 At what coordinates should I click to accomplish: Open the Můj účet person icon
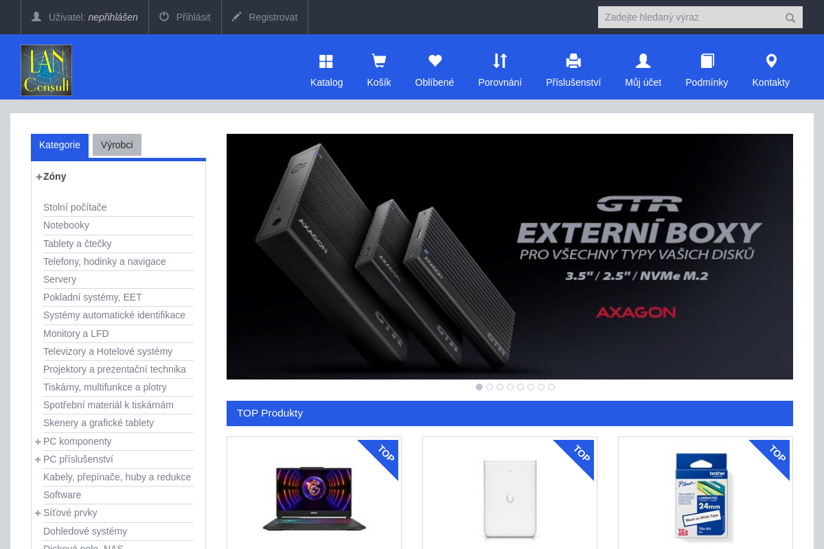pyautogui.click(x=643, y=61)
